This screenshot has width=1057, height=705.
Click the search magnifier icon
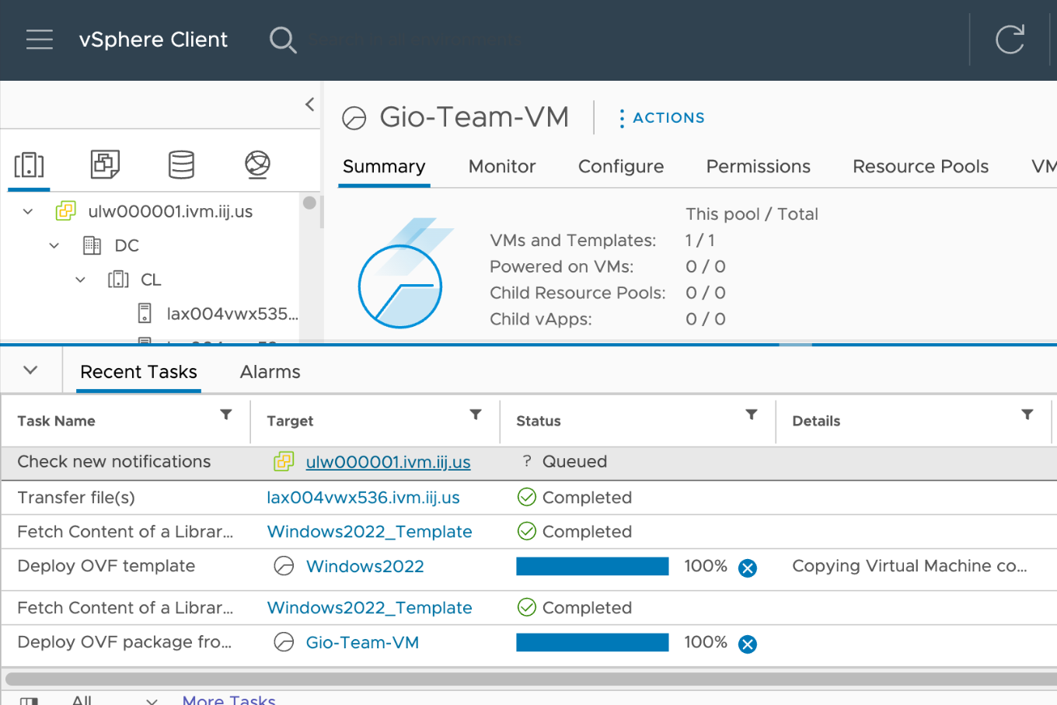coord(283,40)
